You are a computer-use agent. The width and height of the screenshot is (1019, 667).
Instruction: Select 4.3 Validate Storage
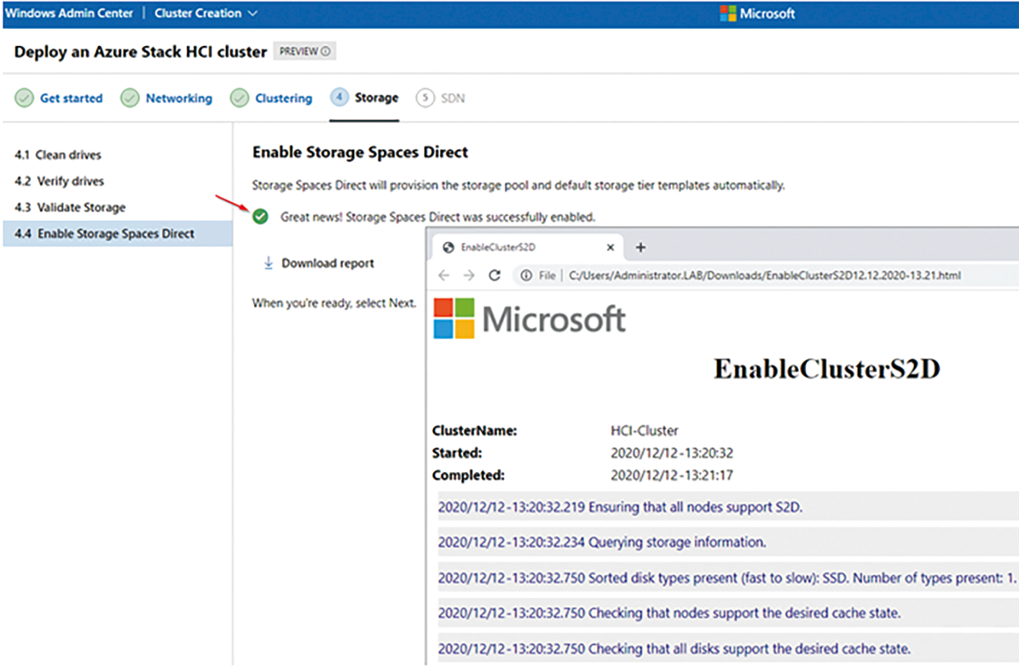click(70, 207)
